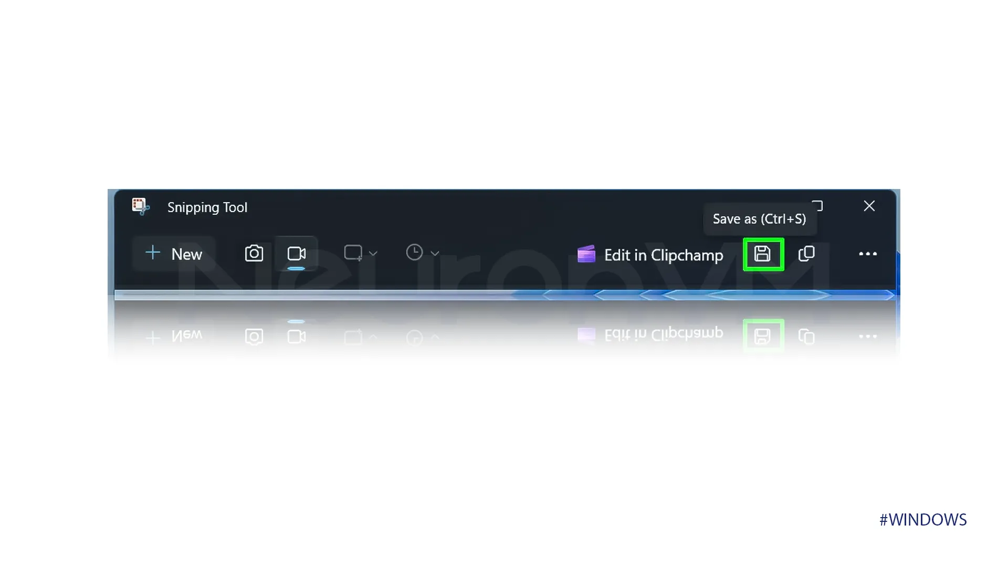Click the copy to clipboard icon

(806, 254)
